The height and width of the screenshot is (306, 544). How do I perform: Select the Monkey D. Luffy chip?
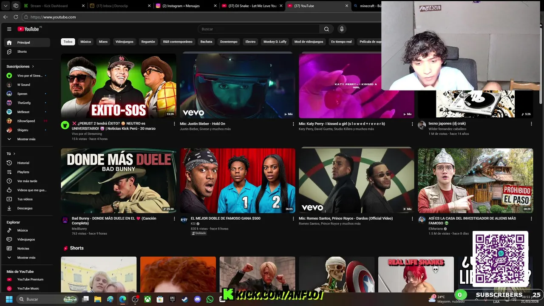(x=275, y=42)
